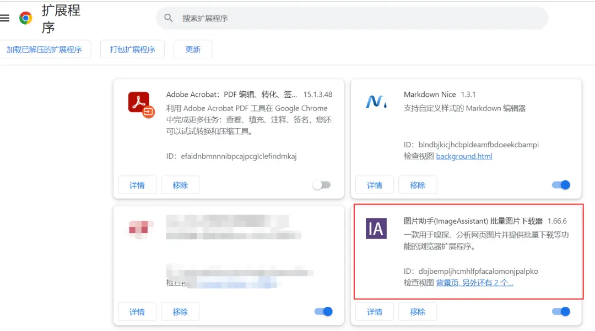Click the Adobe Acrobat ID efaidnbmnnnibpcajpcglclefindmkaj
595x331 pixels.
pos(239,156)
